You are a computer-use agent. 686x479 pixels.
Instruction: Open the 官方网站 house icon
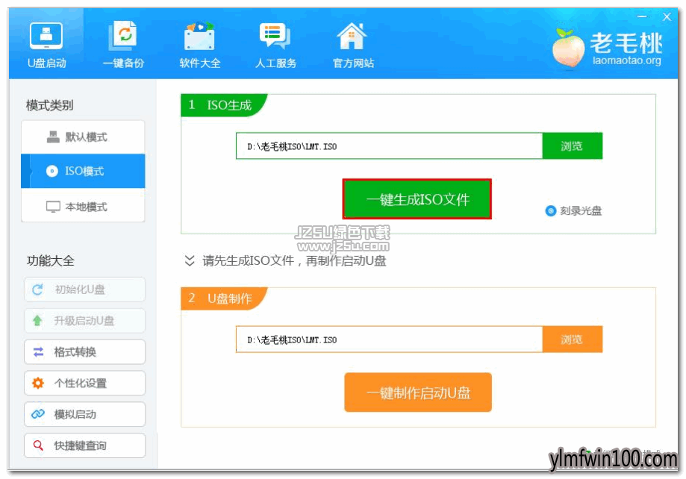tap(352, 45)
